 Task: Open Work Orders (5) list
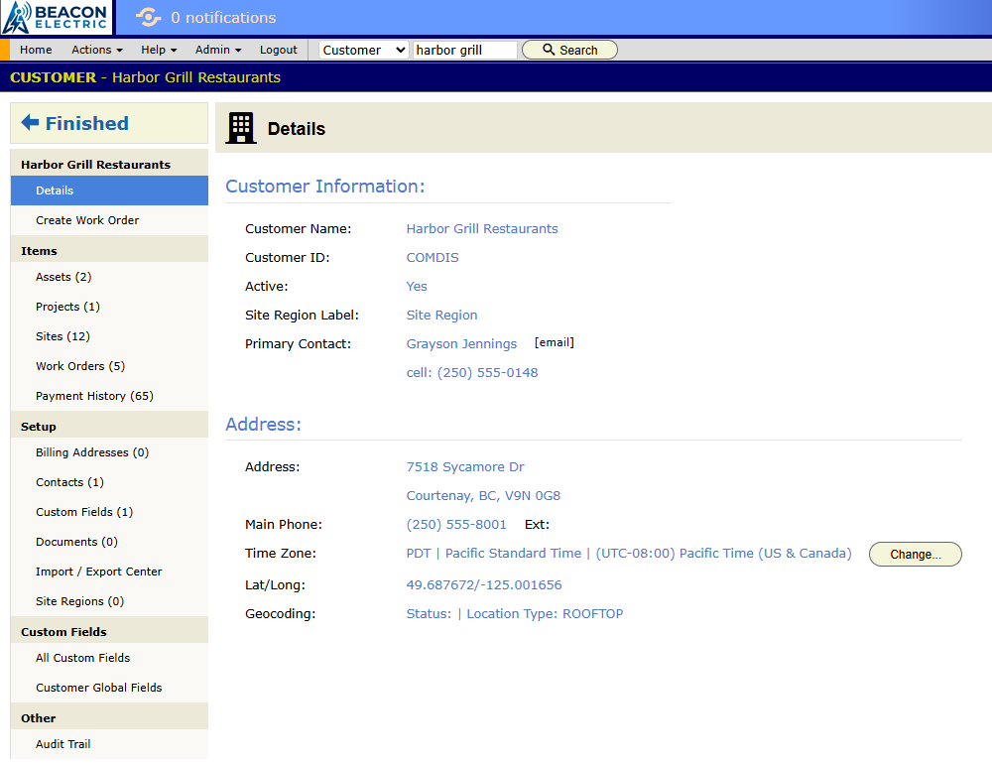(109, 366)
